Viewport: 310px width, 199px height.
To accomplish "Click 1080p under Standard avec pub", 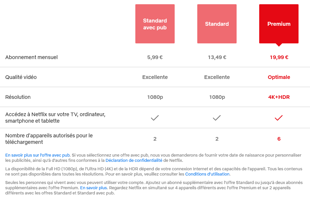I will 155,97.
